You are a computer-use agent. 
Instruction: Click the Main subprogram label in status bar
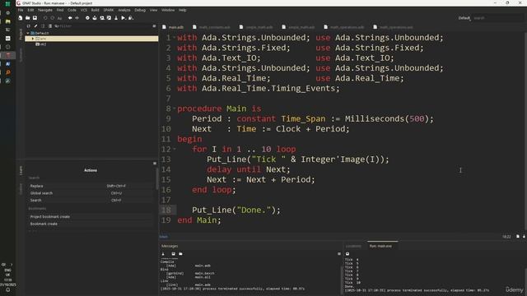[163, 237]
